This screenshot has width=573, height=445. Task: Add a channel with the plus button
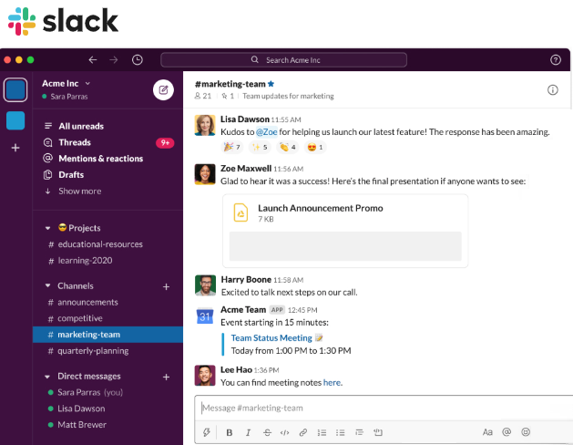pyautogui.click(x=166, y=286)
